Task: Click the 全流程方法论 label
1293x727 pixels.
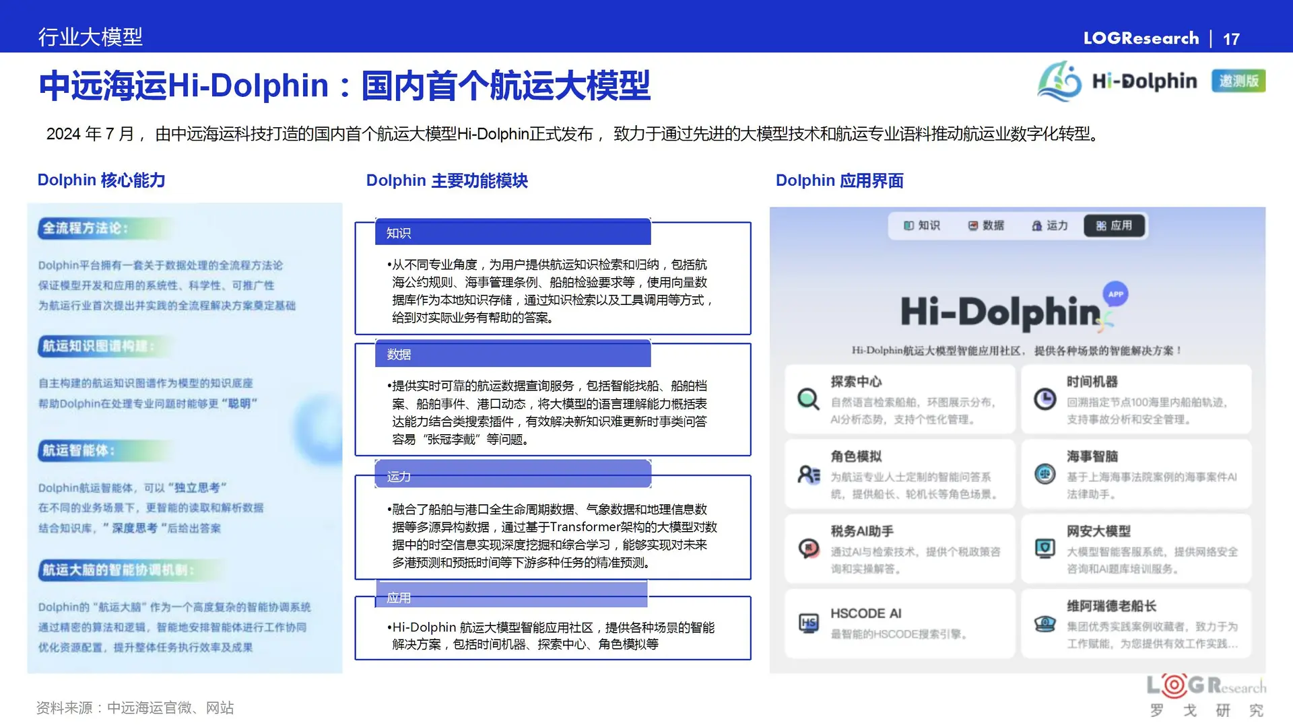Action: 85,228
